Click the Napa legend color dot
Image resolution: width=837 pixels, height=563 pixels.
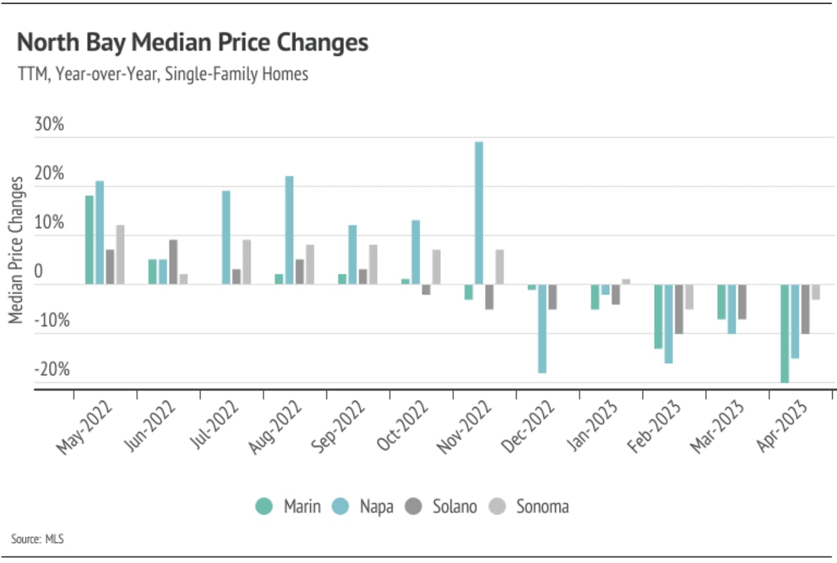pos(341,506)
